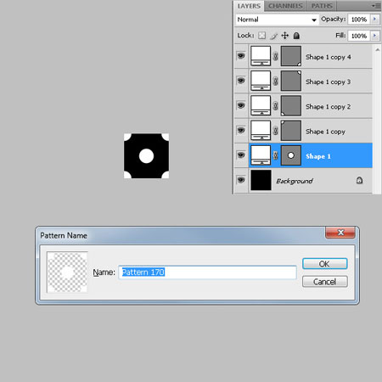382x382 pixels.
Task: Click the link icon on Shape 1 copy 2
Action: pos(275,106)
